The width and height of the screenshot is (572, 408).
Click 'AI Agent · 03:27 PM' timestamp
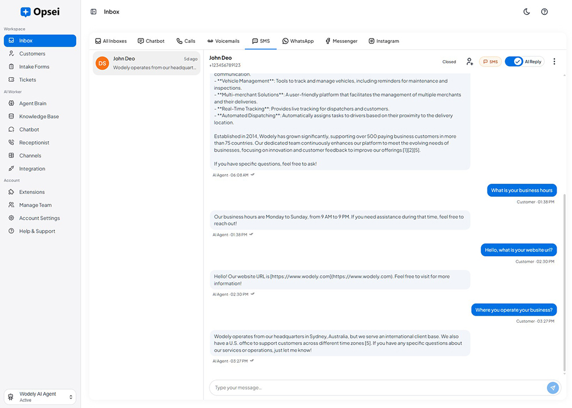(x=230, y=361)
